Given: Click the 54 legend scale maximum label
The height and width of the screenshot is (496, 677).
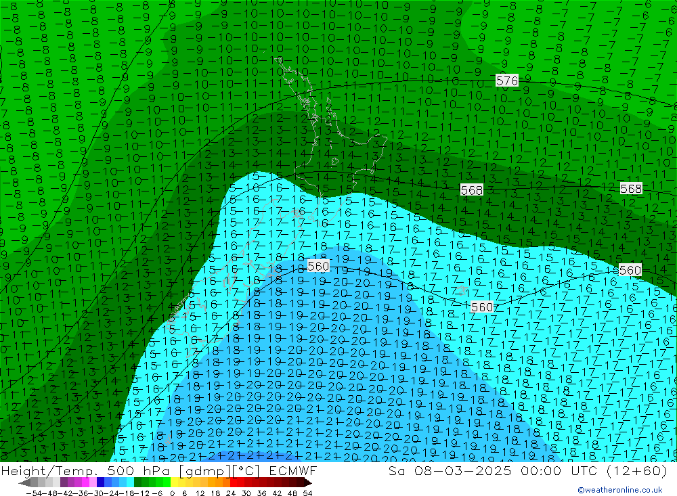Looking at the screenshot, I should (307, 493).
